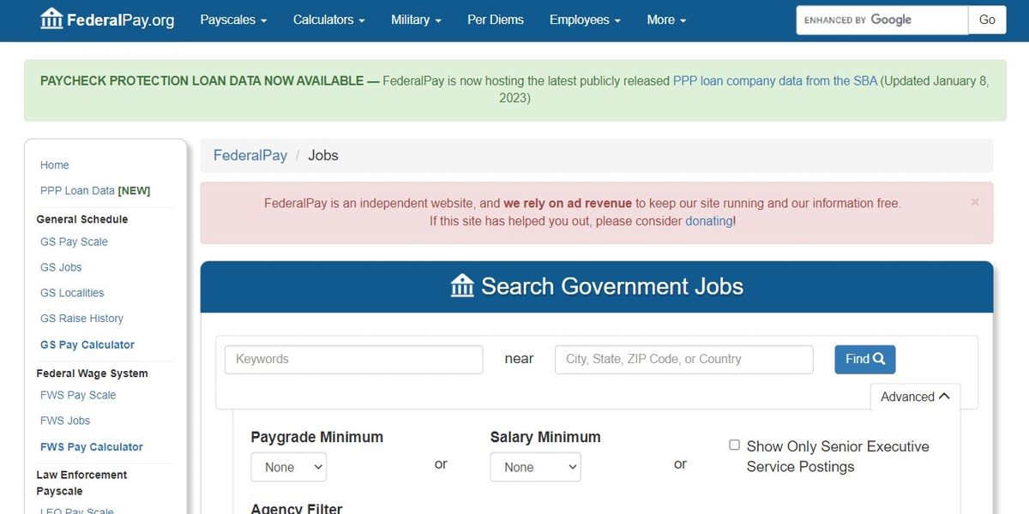Click the City, State, ZIP Code field
The height and width of the screenshot is (514, 1029).
pyautogui.click(x=684, y=359)
